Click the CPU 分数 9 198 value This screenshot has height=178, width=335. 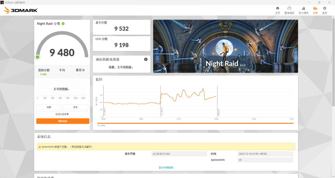pos(121,45)
